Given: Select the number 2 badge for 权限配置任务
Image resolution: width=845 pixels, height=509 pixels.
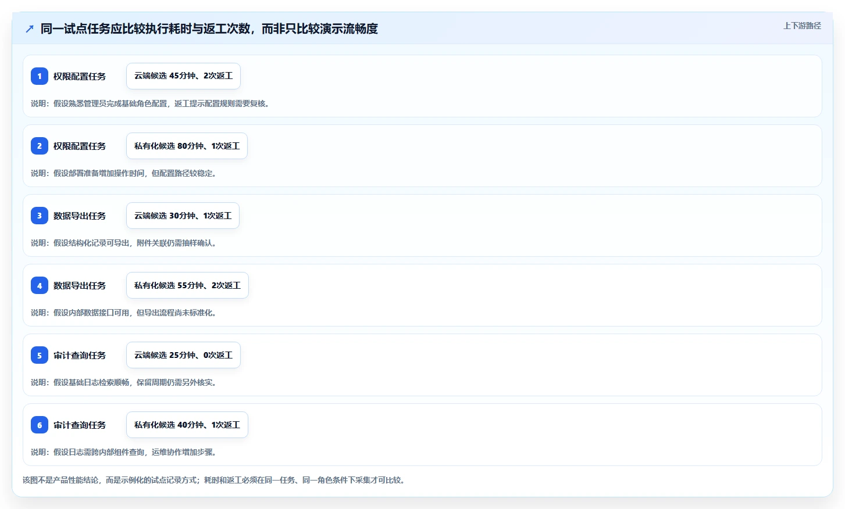Looking at the screenshot, I should pos(40,146).
